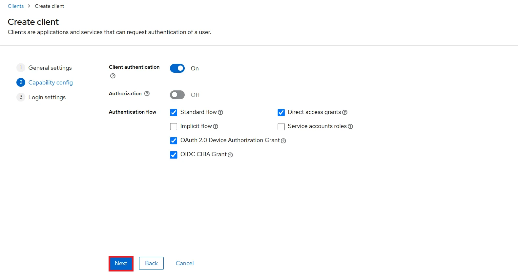Uncheck Direct access grants checkbox
This screenshot has width=518, height=279.
[281, 112]
